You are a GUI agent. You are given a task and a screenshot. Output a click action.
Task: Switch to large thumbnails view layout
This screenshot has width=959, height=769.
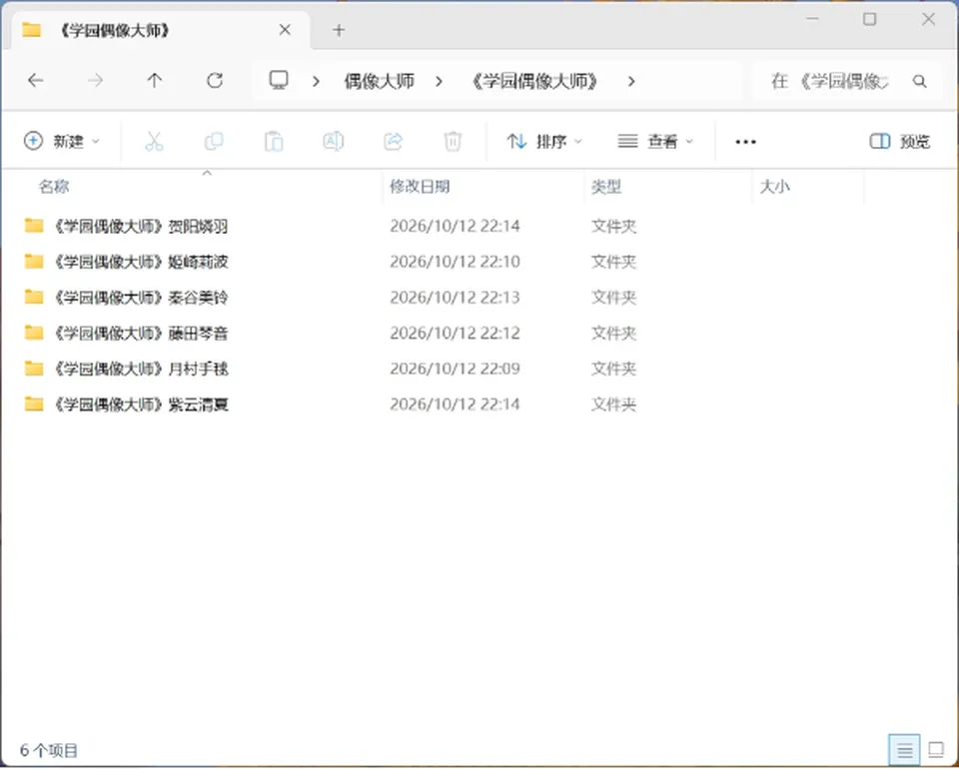(x=936, y=749)
